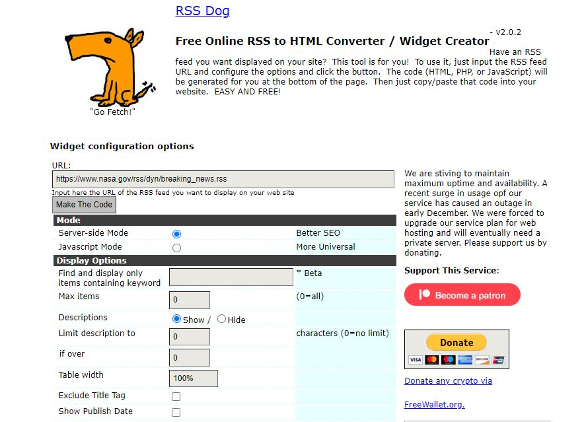
Task: Click the Table width input field
Action: pos(194,378)
